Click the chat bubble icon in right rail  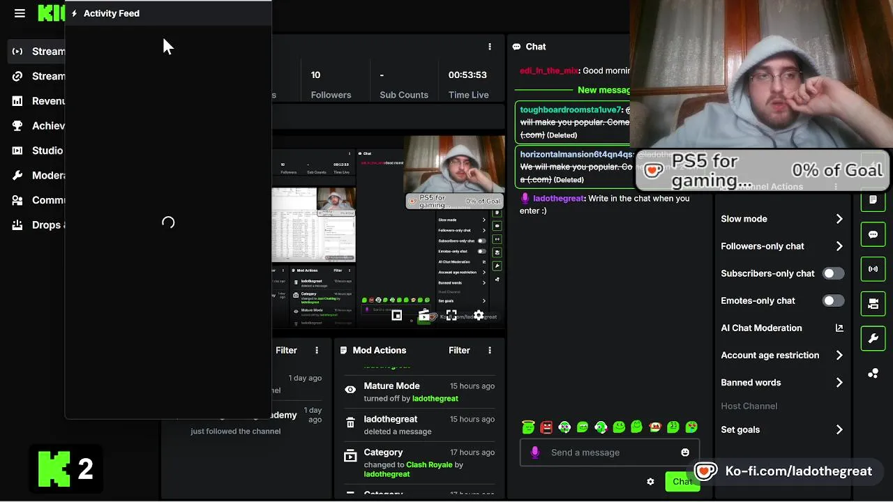point(873,235)
